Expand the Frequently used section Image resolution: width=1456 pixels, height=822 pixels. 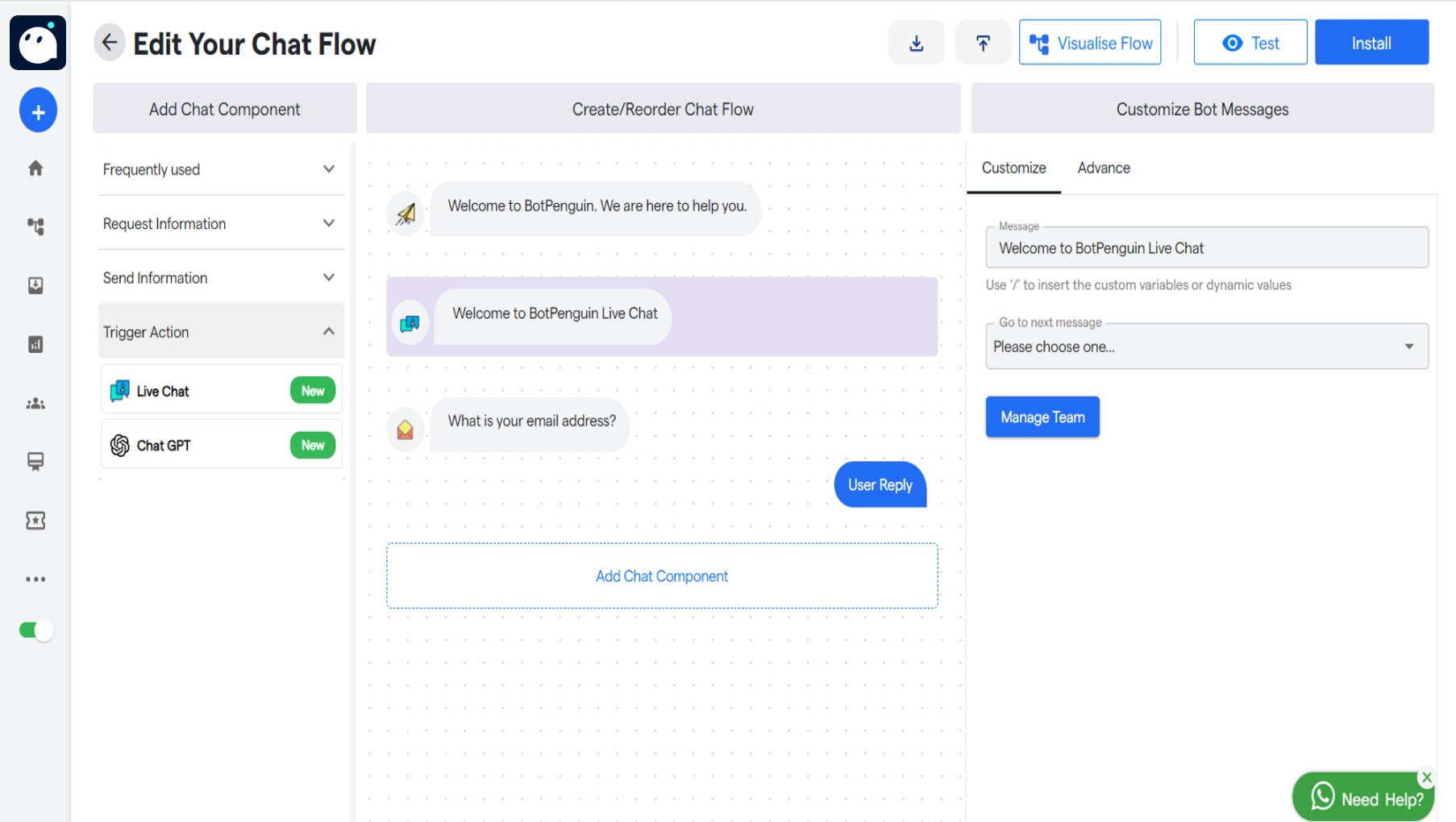coord(221,169)
